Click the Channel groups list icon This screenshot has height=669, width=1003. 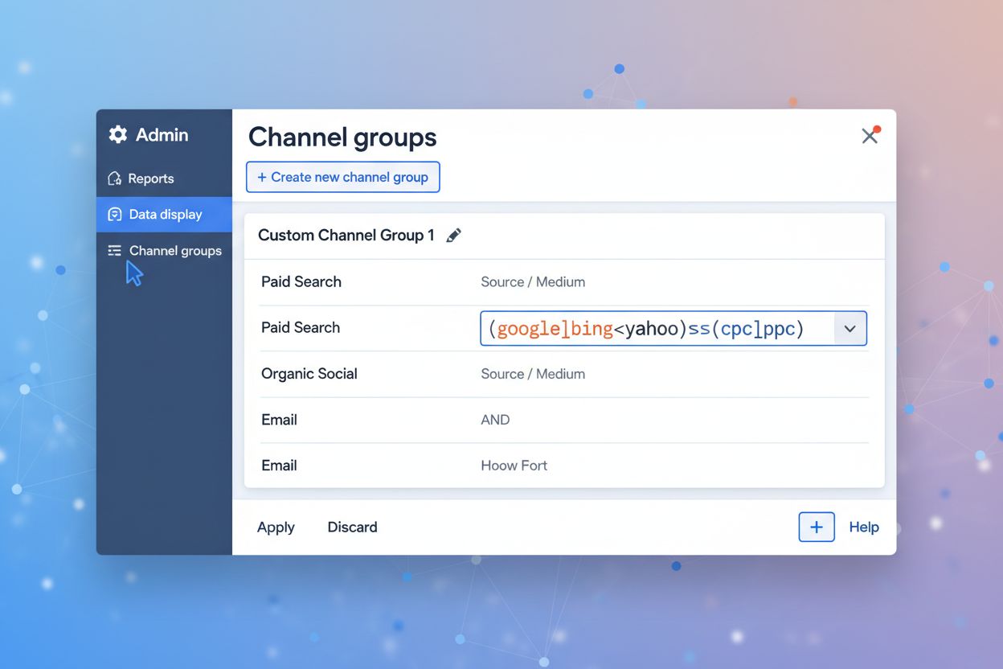114,250
